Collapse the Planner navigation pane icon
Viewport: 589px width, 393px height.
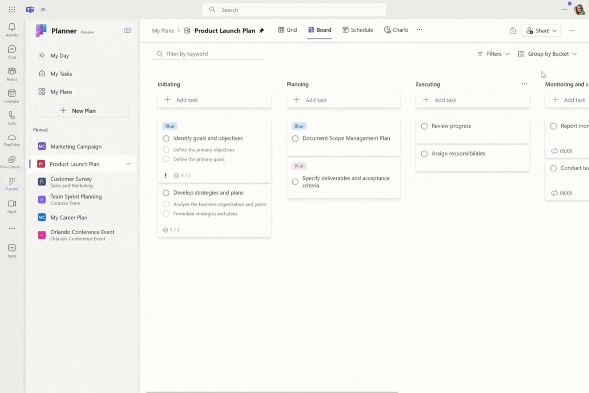pyautogui.click(x=128, y=31)
